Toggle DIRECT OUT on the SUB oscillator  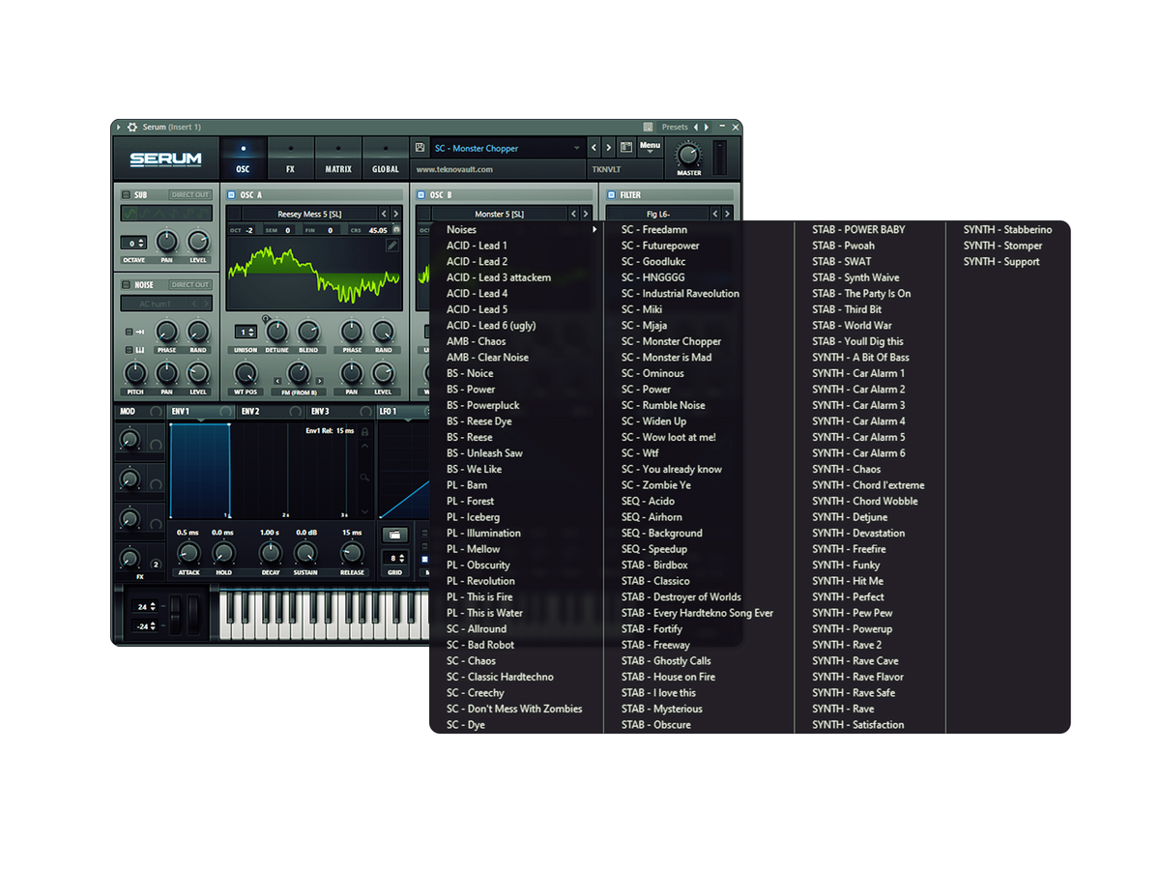191,194
